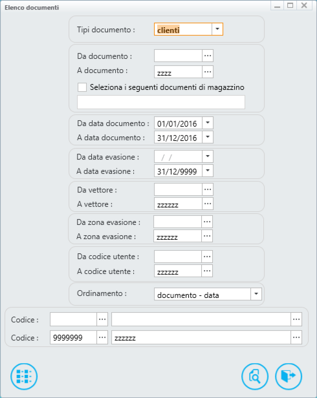Open lookup for A zona evasione field

click(207, 236)
